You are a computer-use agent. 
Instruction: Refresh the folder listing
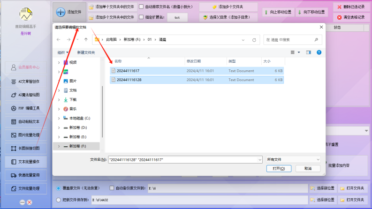tap(254, 40)
